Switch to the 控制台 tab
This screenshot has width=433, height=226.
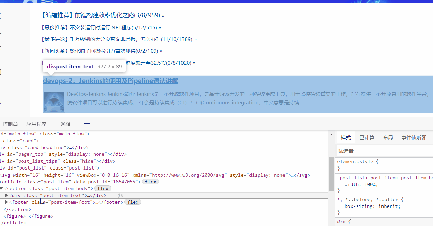coord(10,124)
